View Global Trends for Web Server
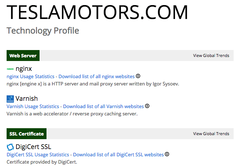Image resolution: width=238 pixels, height=168 pixels. tap(211, 56)
